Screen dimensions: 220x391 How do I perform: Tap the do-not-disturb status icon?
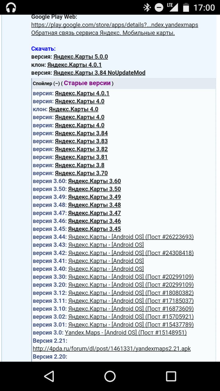point(159,7)
